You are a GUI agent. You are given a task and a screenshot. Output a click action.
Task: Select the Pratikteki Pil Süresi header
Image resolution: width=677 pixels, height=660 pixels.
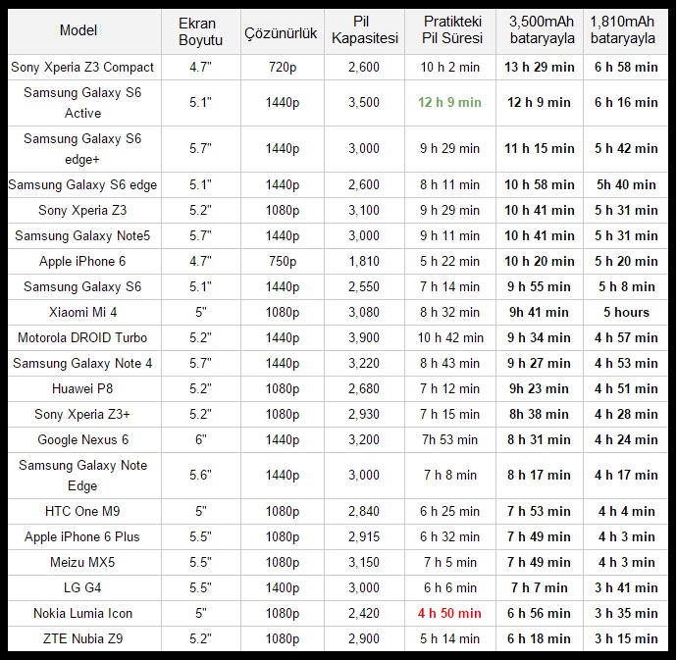pyautogui.click(x=452, y=29)
